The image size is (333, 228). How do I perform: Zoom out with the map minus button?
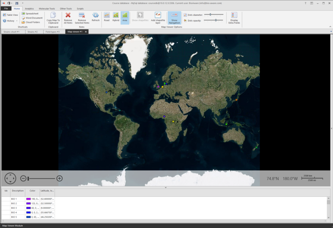pyautogui.click(x=23, y=178)
